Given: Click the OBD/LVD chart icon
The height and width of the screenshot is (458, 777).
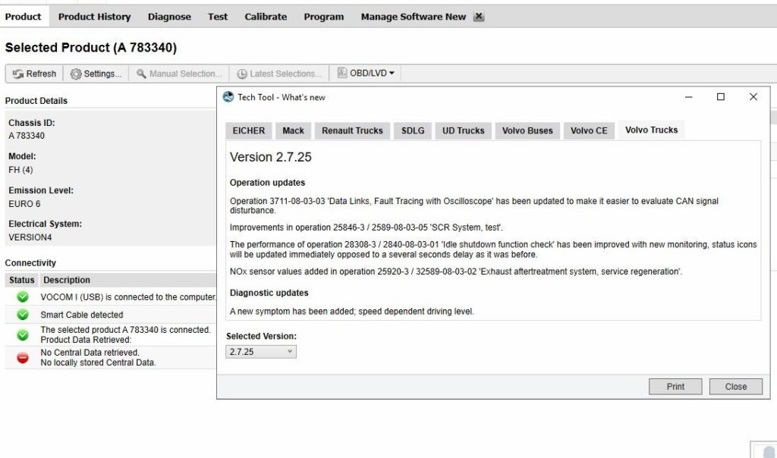Looking at the screenshot, I should tap(343, 73).
